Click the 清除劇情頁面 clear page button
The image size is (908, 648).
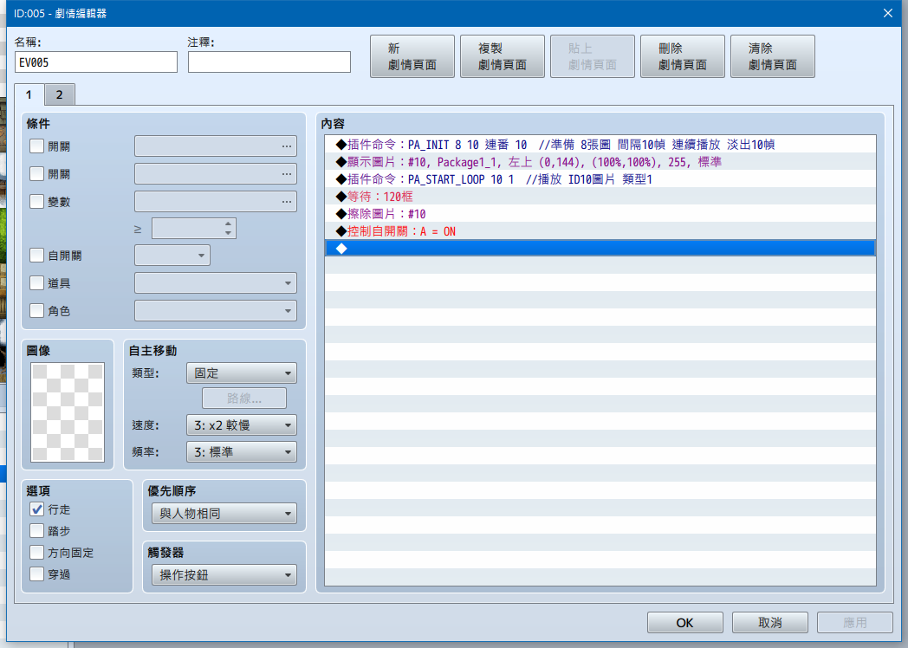pyautogui.click(x=773, y=56)
